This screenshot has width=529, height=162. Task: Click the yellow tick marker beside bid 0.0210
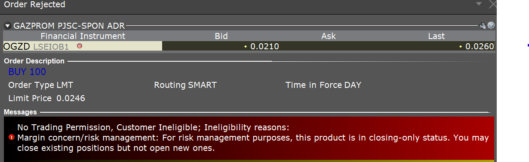(246, 46)
